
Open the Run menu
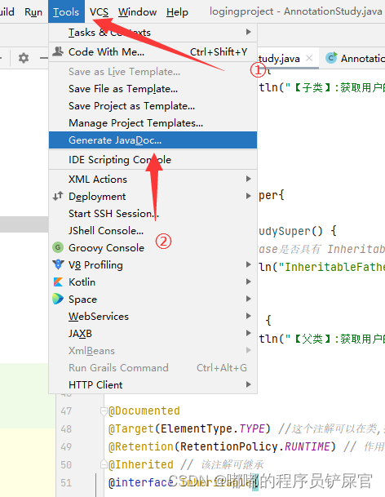[33, 11]
